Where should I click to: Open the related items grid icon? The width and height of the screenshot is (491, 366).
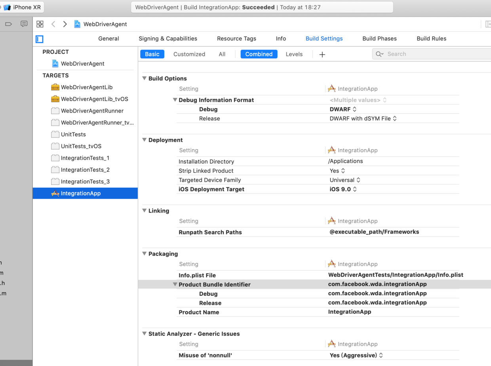(40, 24)
